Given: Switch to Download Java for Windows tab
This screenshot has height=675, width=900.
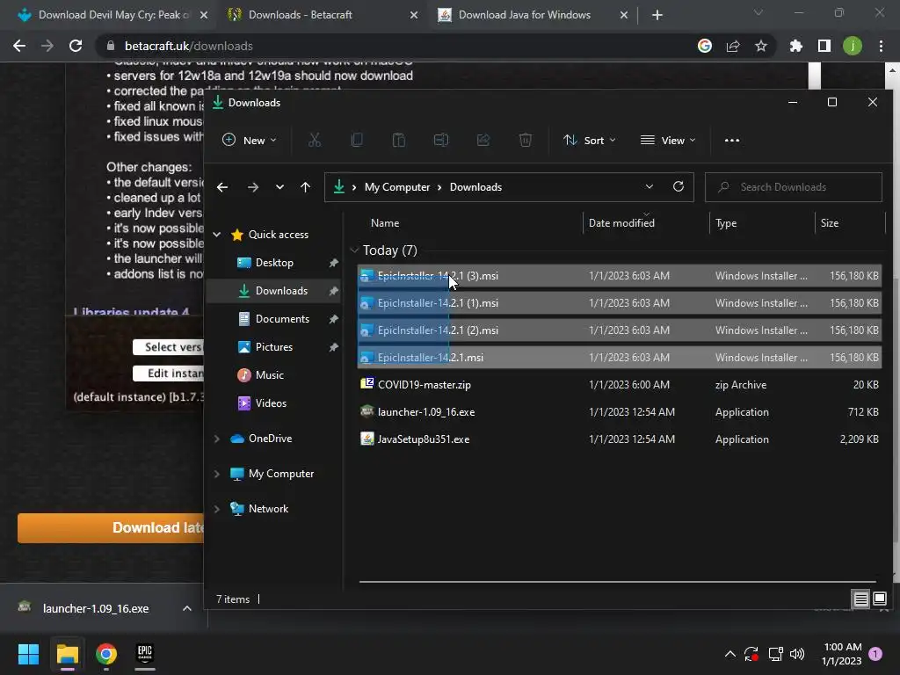Looking at the screenshot, I should (x=532, y=15).
